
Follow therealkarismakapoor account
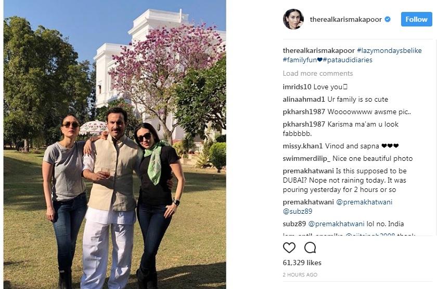(416, 19)
